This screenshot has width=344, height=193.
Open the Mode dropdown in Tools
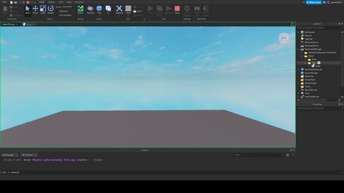pos(68,7)
